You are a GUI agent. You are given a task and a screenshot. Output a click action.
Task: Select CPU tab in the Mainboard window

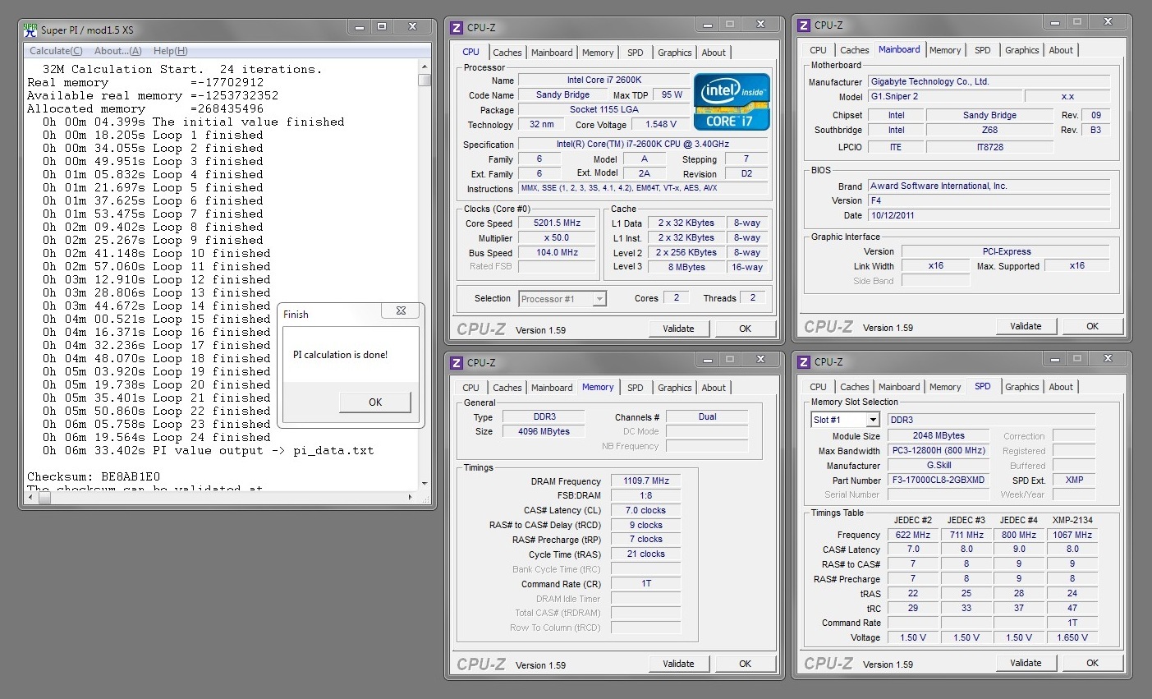[x=818, y=50]
